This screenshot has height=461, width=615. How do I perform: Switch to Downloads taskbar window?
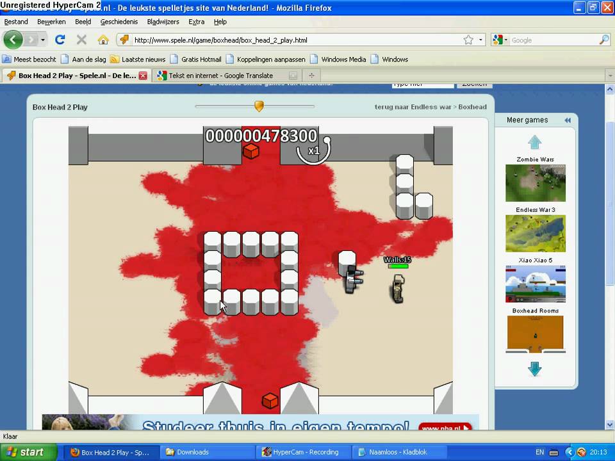(207, 452)
